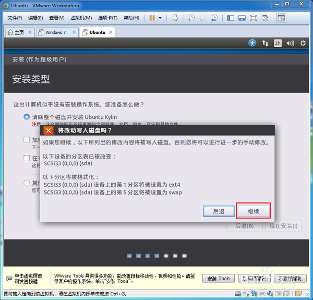
Task: Click the hard disk status bar icon
Action: pos(238,294)
